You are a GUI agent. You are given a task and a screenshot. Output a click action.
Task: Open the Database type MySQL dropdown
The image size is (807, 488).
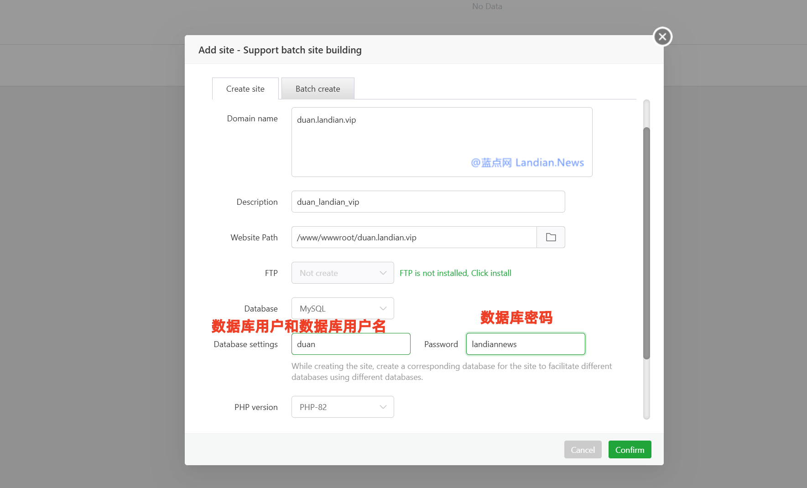click(x=342, y=308)
